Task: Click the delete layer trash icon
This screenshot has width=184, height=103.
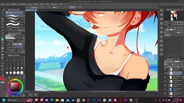Action: (x=183, y=67)
